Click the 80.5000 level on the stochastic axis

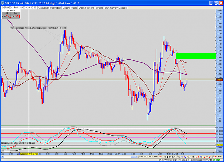pos(220,128)
